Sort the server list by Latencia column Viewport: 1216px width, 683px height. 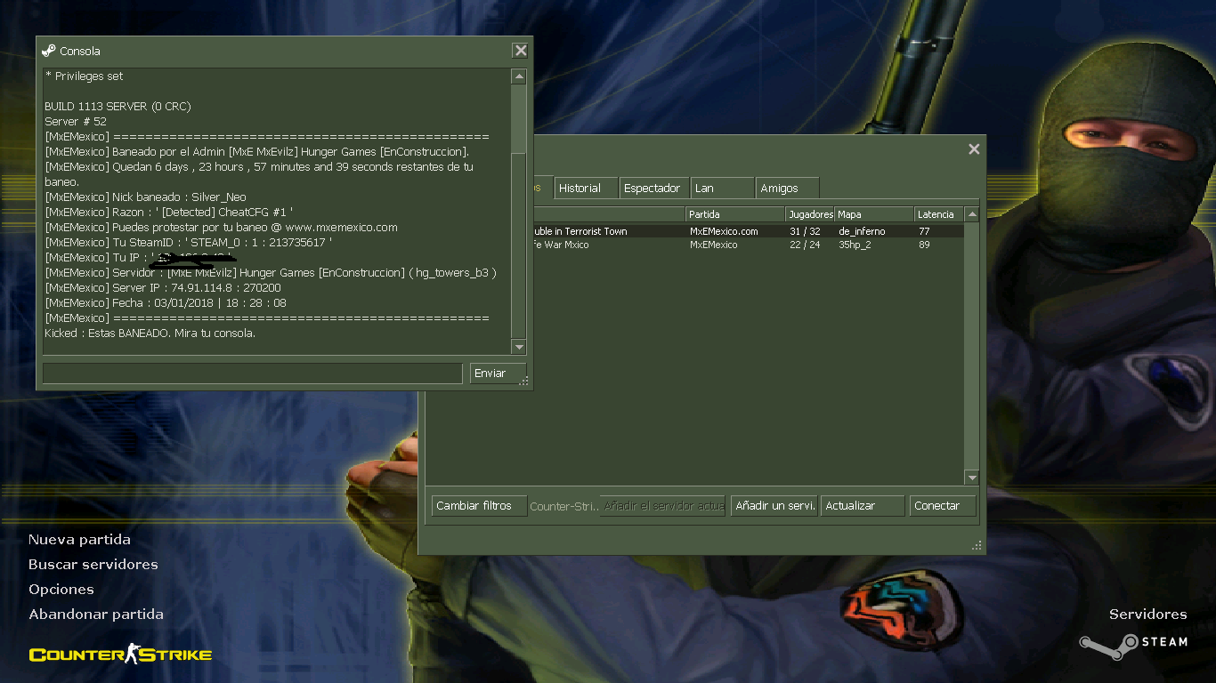[939, 214]
